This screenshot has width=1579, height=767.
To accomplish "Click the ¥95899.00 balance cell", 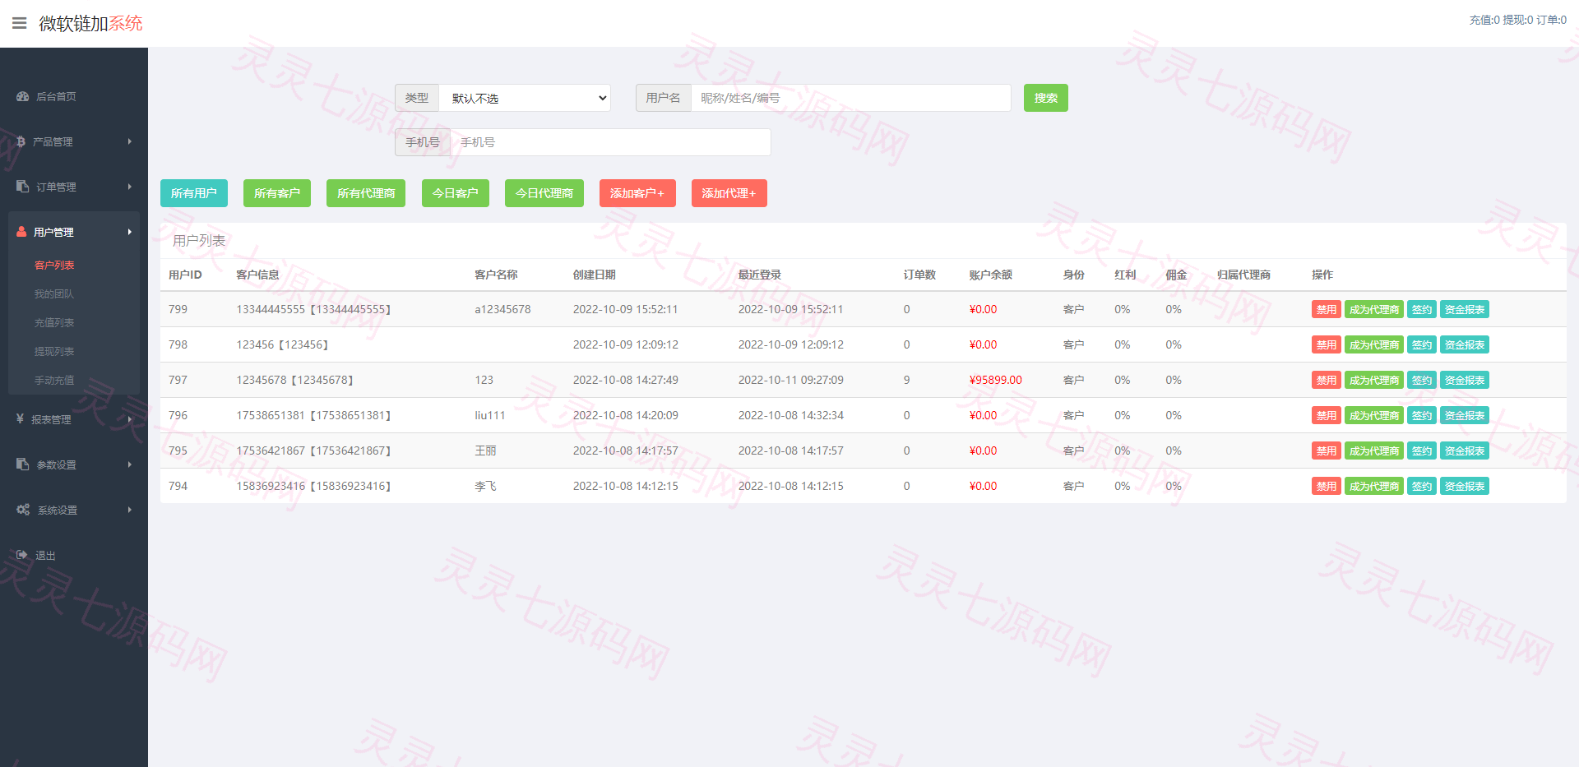I will pyautogui.click(x=996, y=380).
